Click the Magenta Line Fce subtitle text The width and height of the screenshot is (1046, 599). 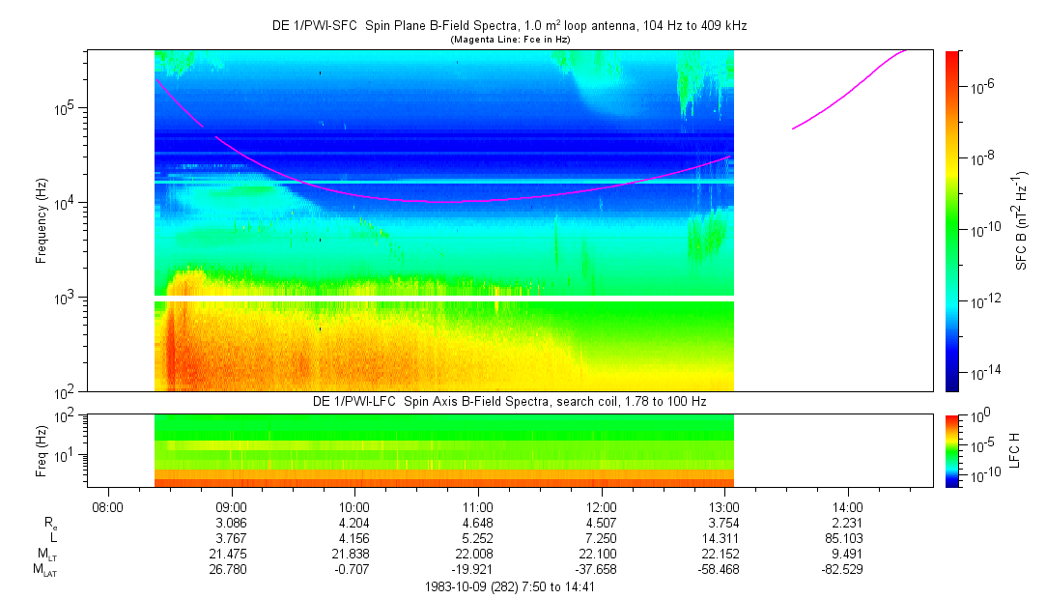point(509,39)
